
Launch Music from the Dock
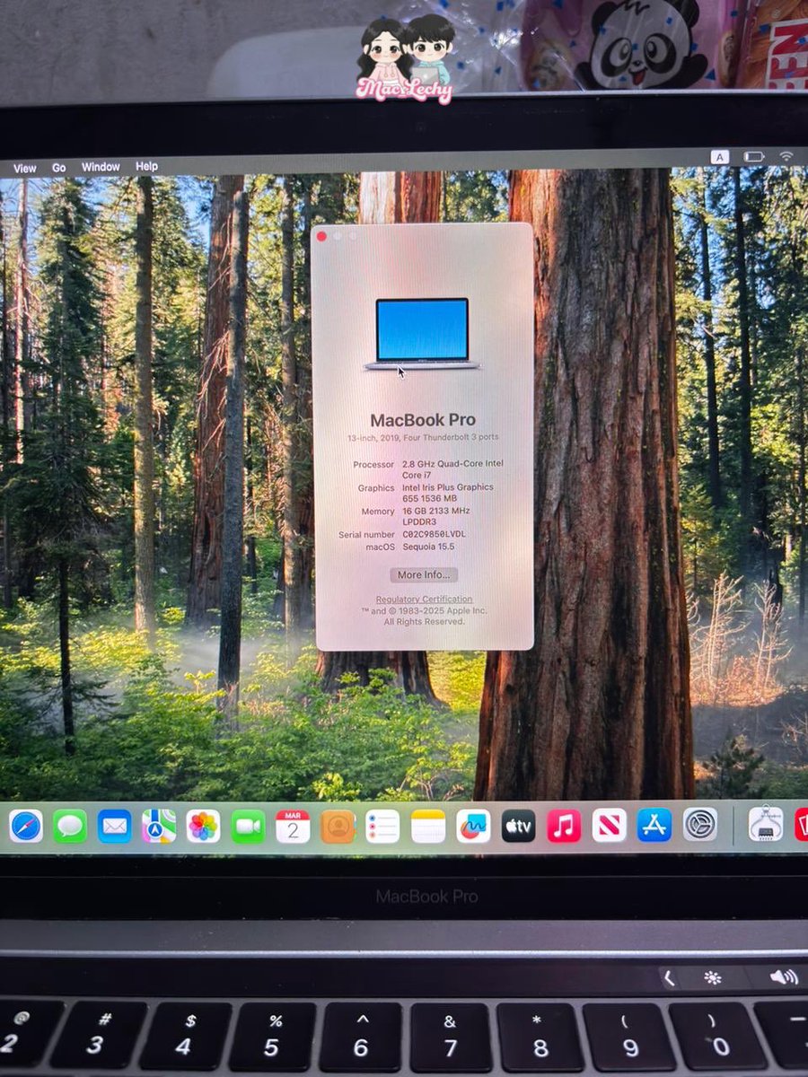(564, 826)
